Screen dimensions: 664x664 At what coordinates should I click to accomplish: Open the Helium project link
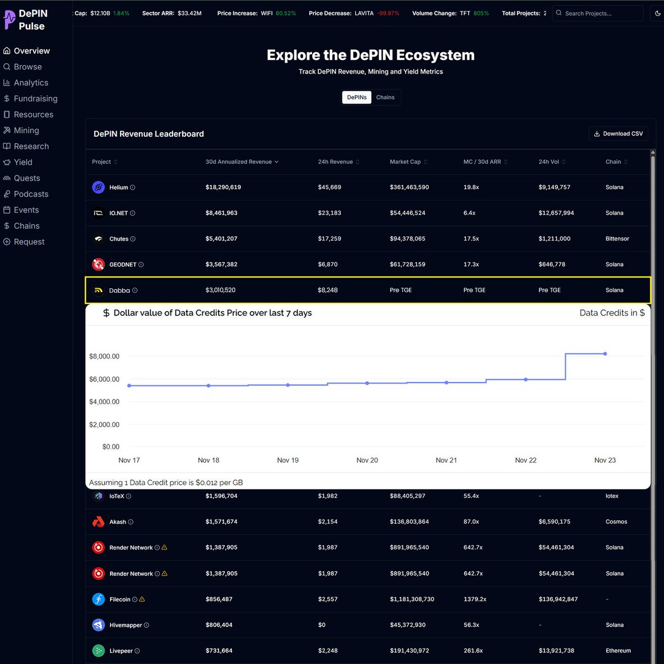pyautogui.click(x=118, y=188)
